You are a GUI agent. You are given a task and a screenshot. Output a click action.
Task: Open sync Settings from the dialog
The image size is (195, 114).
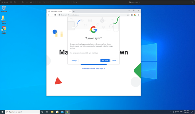tap(74, 60)
